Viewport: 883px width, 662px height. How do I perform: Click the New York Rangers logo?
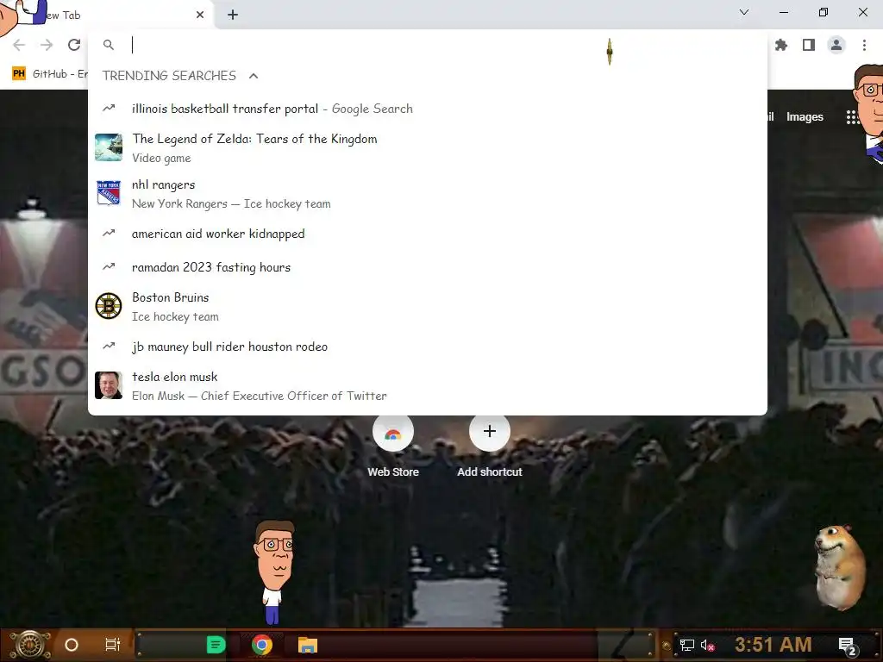coord(109,193)
